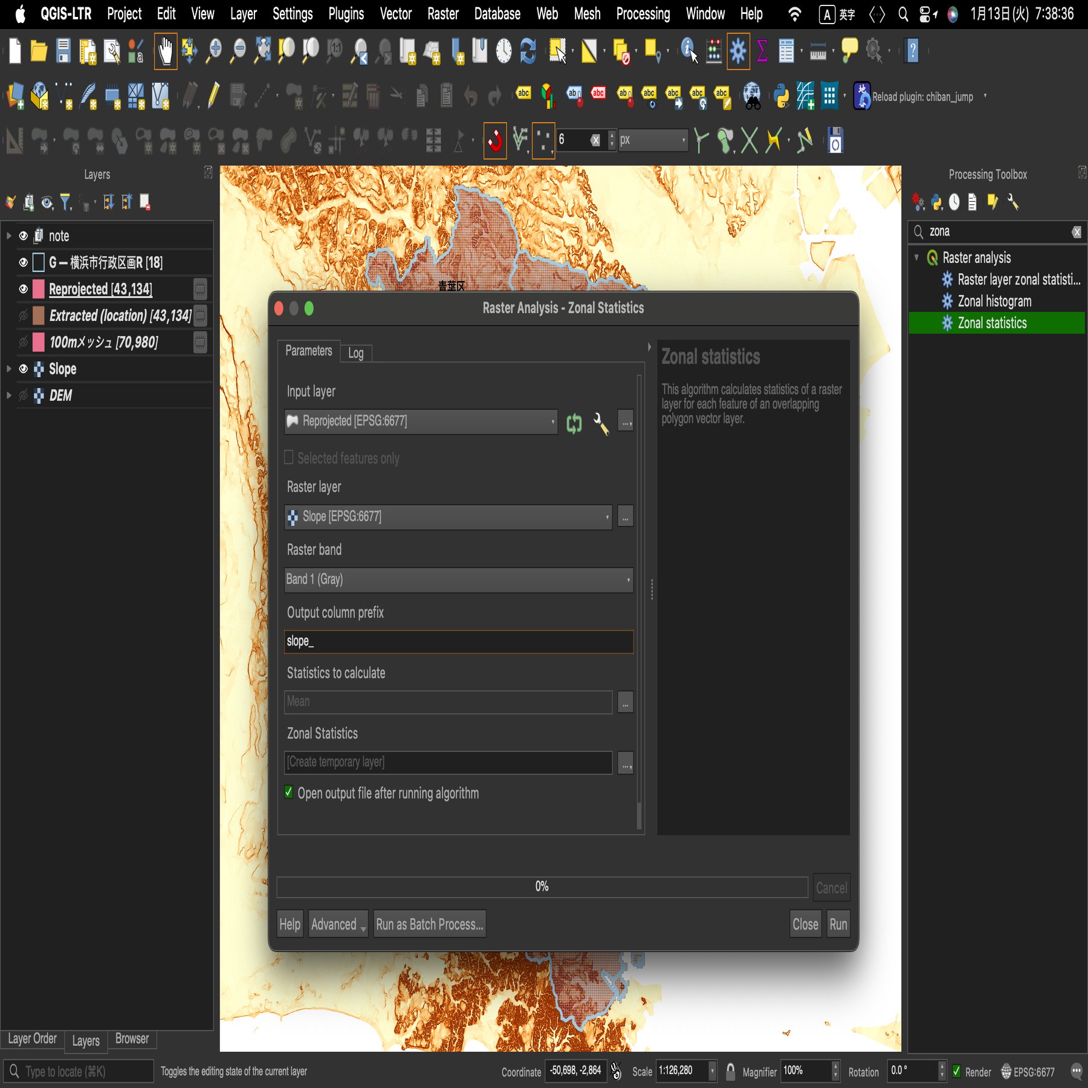The image size is (1088, 1088).
Task: Open a project with the folder icon
Action: (39, 51)
